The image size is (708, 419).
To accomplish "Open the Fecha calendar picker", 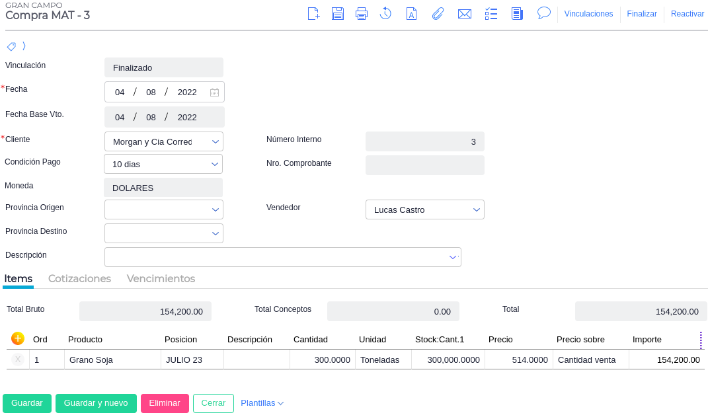I will pyautogui.click(x=214, y=93).
